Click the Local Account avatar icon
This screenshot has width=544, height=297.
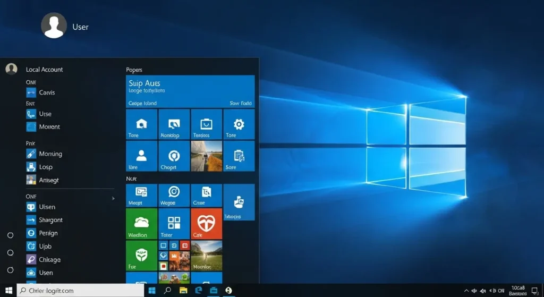(x=11, y=69)
